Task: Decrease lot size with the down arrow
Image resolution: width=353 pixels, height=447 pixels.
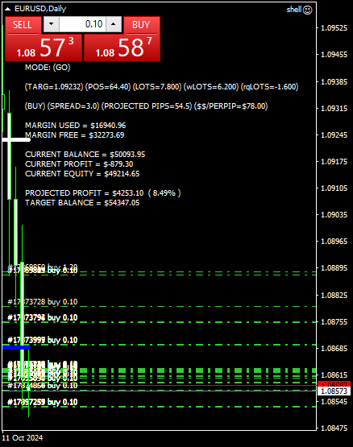Action: click(52, 24)
